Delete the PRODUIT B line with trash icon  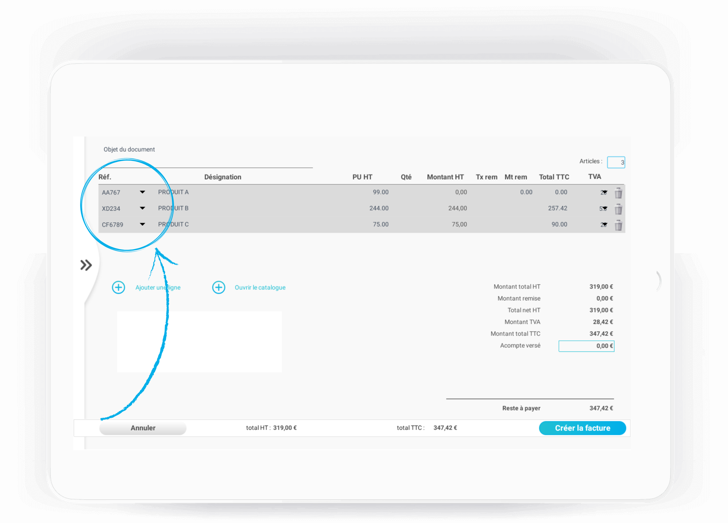point(618,209)
